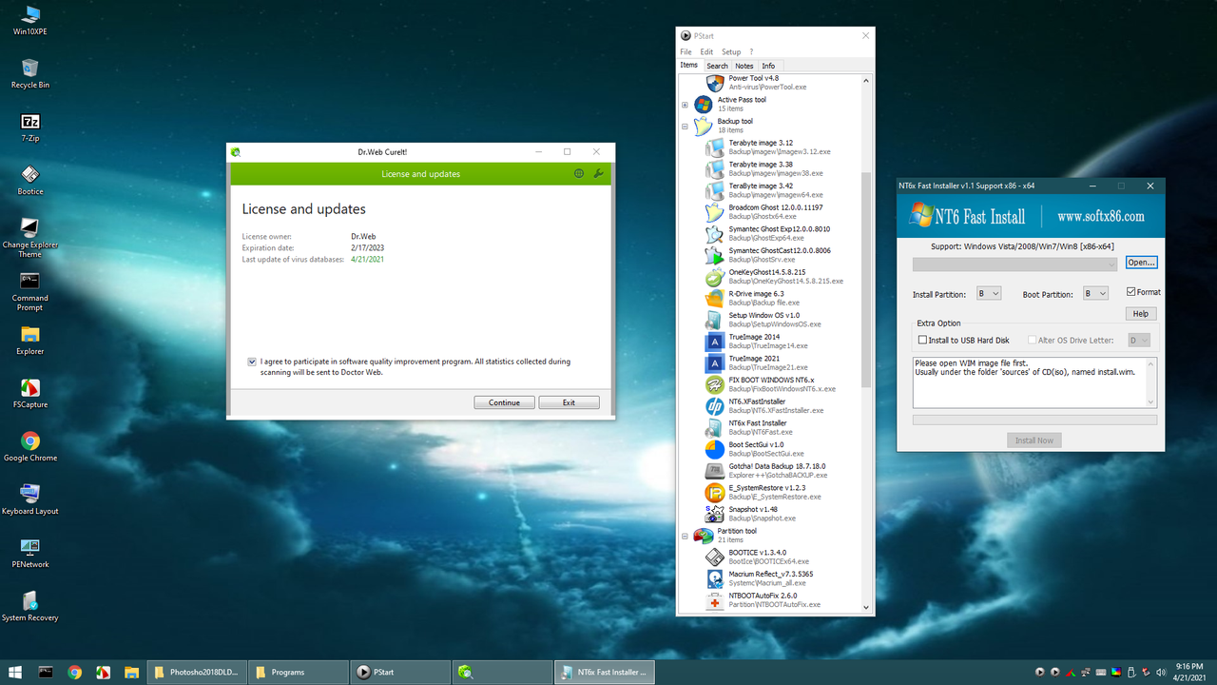Click Help button in NT6x installer
Viewport: 1217px width, 685px height.
[x=1141, y=313]
